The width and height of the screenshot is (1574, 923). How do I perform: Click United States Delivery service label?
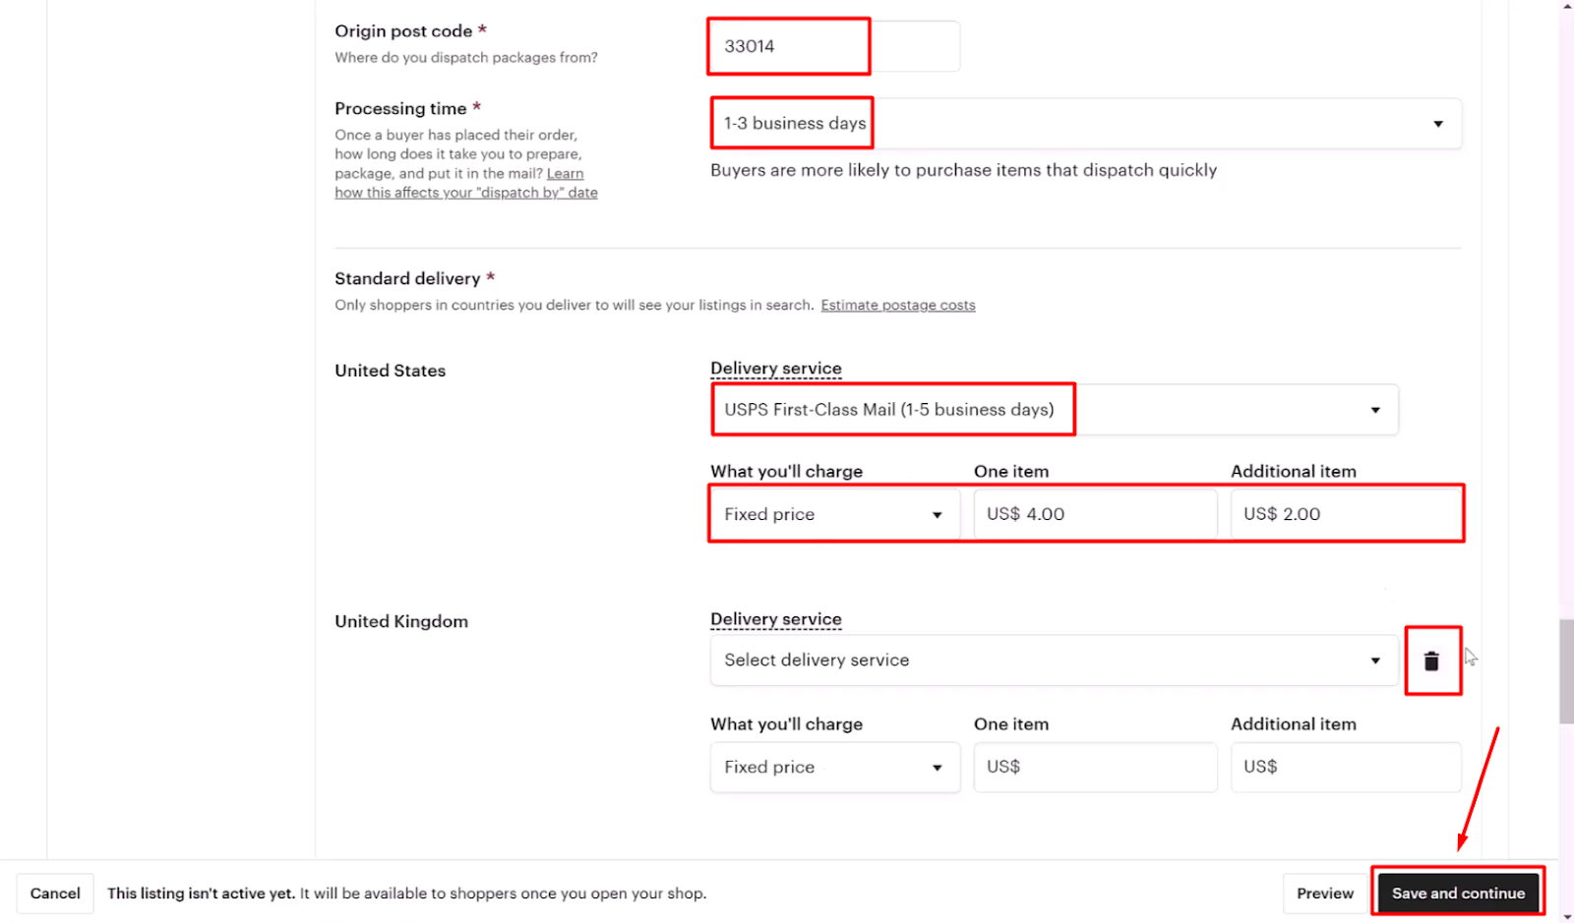tap(776, 369)
